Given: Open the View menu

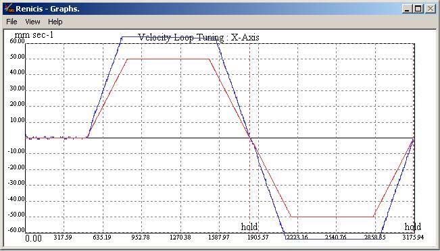Looking at the screenshot, I should 32,22.
